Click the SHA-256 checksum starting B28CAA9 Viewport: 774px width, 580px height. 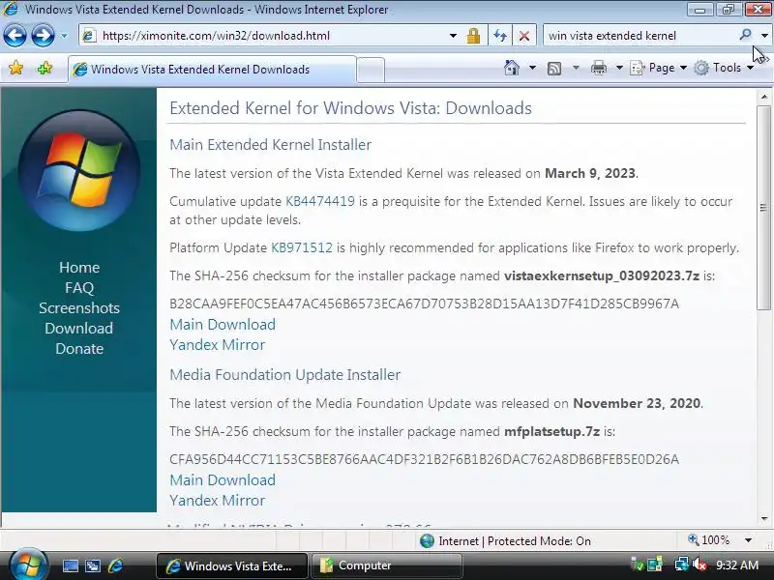click(x=424, y=304)
